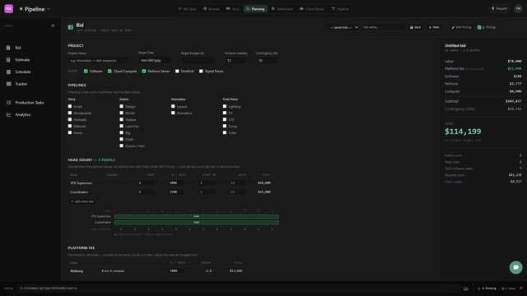Click the Coordinator timeline bar

pyautogui.click(x=196, y=223)
